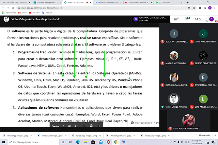Click the presenter avatar beside Victor Ortega Armenta
Viewport: 218px width, 145px height.
point(6,19)
